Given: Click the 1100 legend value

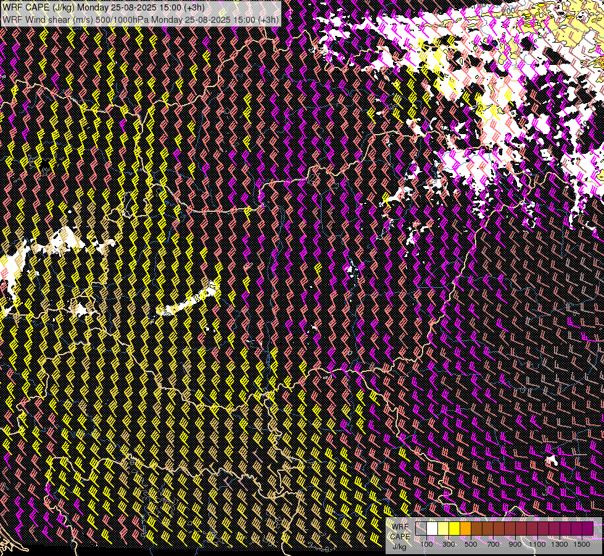Looking at the screenshot, I should click(537, 544).
